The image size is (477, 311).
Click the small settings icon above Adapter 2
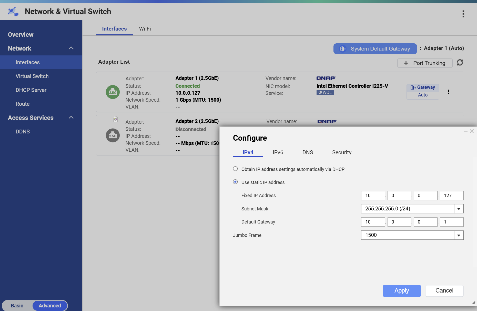pyautogui.click(x=116, y=119)
